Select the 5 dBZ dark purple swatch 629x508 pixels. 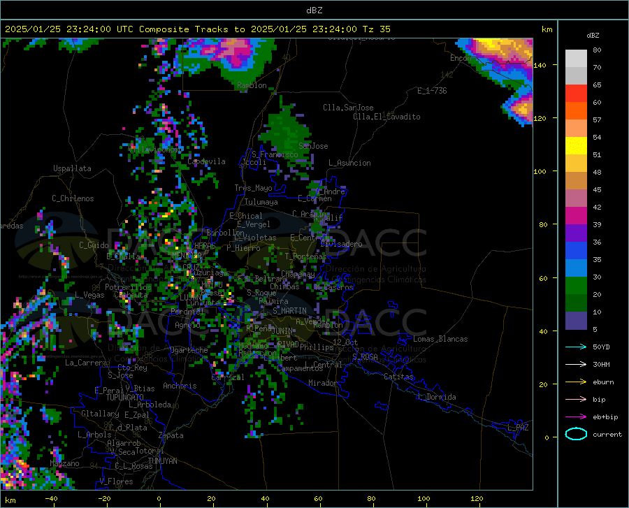click(576, 321)
